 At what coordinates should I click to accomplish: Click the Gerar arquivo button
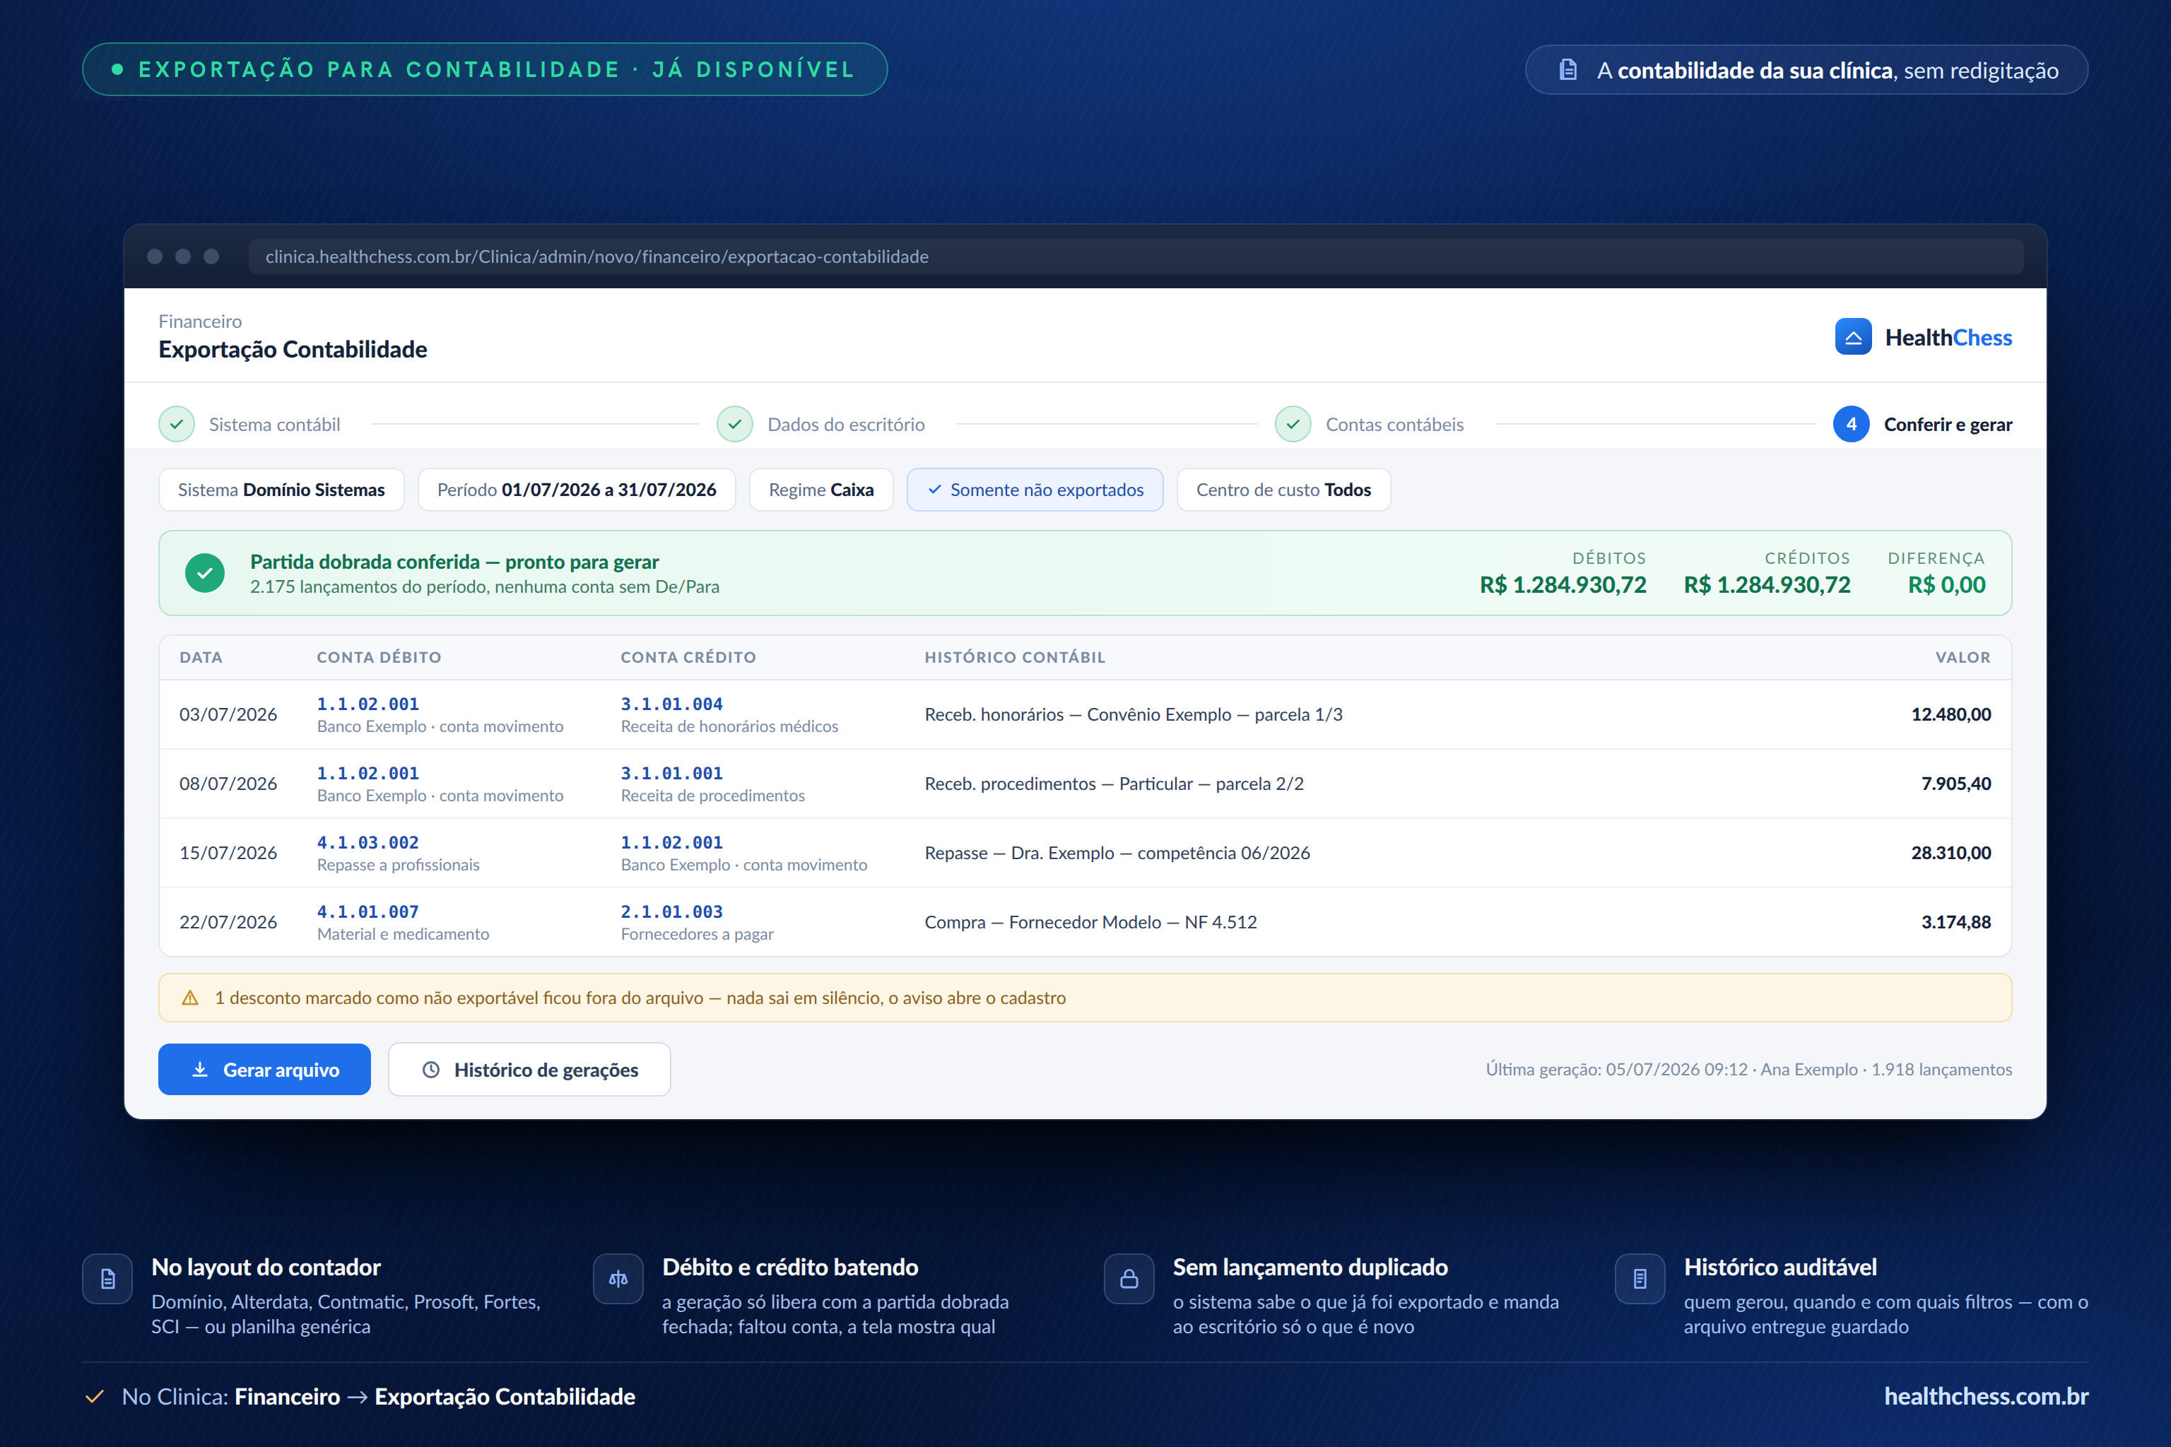tap(264, 1070)
